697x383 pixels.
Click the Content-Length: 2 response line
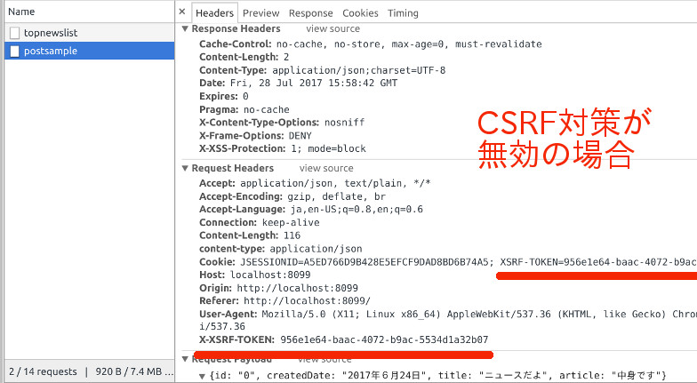244,57
